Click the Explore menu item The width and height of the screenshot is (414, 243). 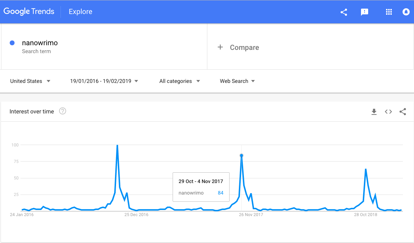(x=80, y=12)
